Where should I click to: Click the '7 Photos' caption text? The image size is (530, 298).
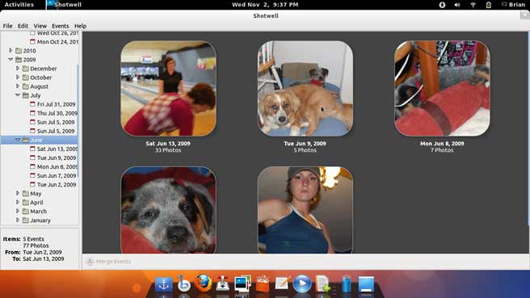coord(442,150)
